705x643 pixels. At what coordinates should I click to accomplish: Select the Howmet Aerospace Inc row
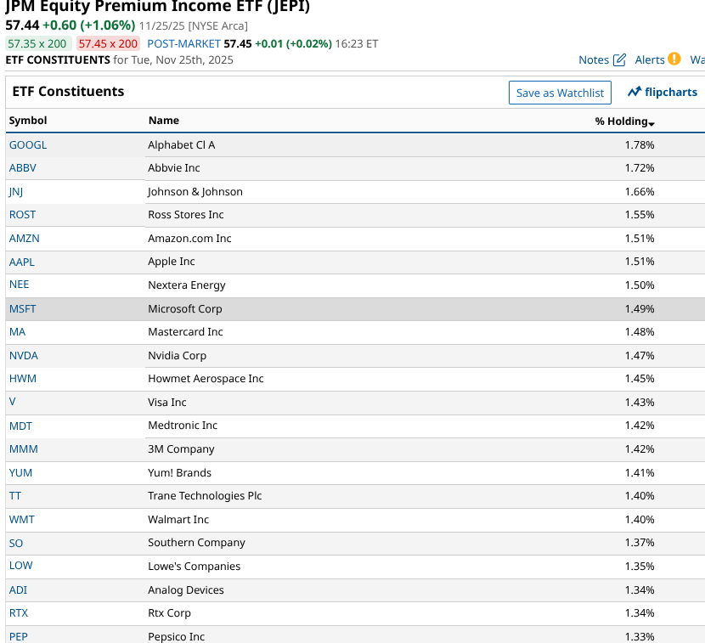(355, 379)
